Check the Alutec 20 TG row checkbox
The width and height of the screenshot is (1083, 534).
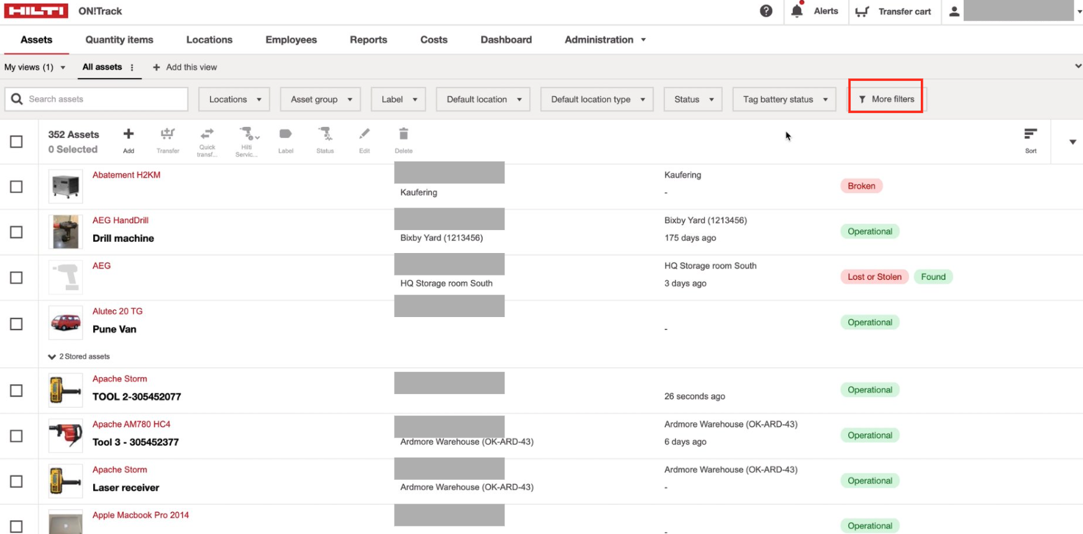tap(17, 324)
